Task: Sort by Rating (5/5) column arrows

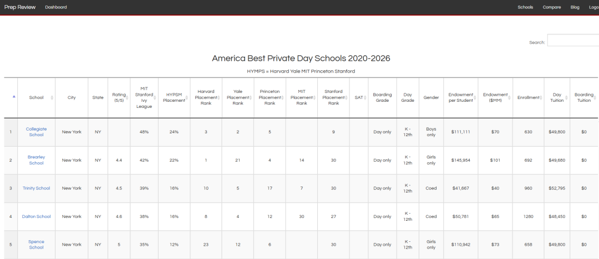Action: (127, 97)
